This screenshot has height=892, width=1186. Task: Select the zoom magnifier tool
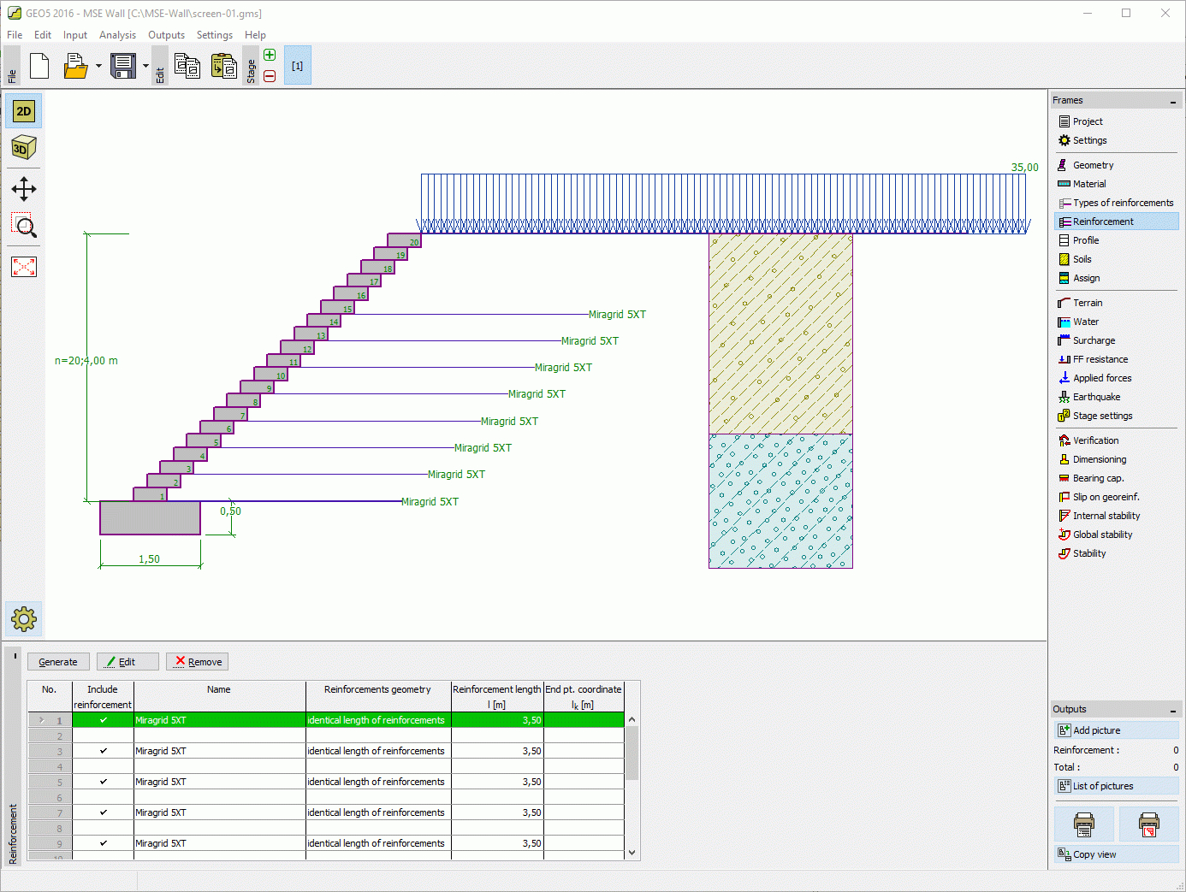23,227
